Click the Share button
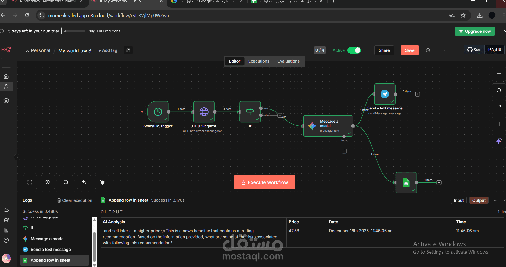506x267 pixels. (384, 50)
